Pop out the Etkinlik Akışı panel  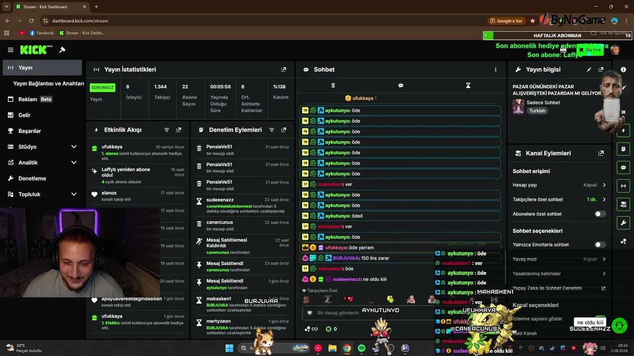[x=178, y=130]
